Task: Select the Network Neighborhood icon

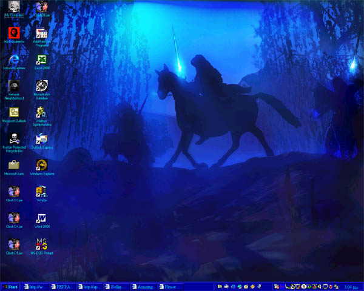Action: coord(14,90)
